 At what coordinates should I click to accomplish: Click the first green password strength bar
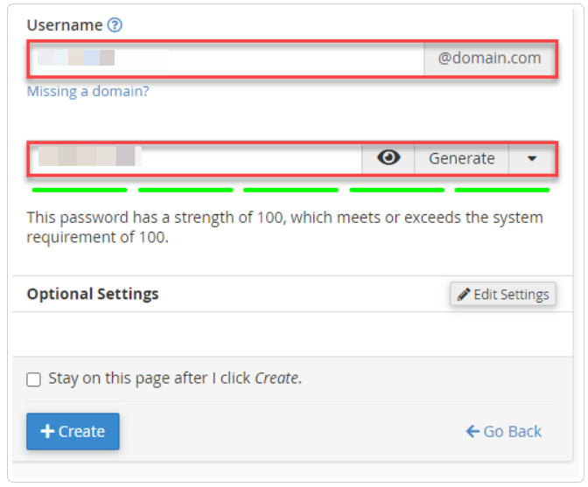(x=80, y=190)
